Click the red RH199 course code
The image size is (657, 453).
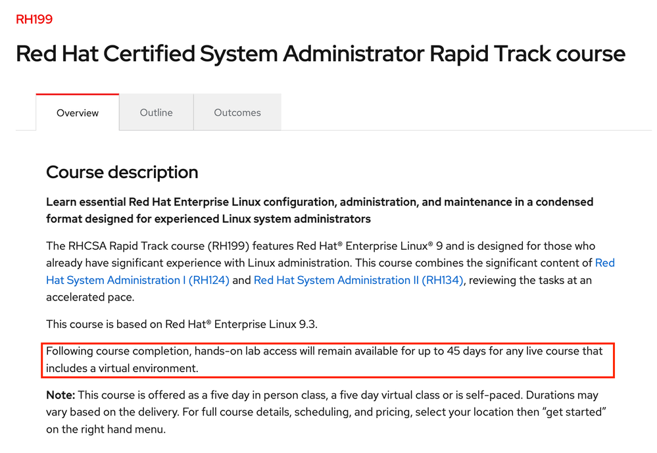[x=34, y=19]
